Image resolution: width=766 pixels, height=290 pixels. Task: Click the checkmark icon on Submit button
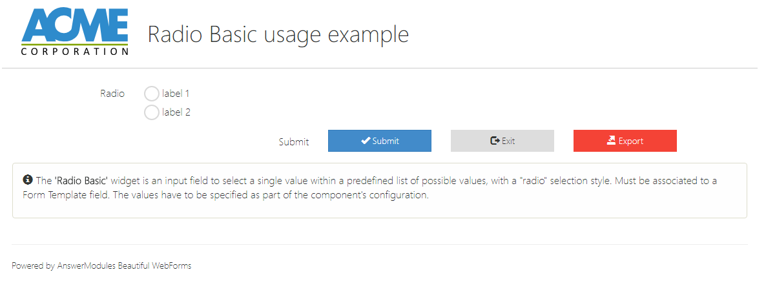point(366,141)
